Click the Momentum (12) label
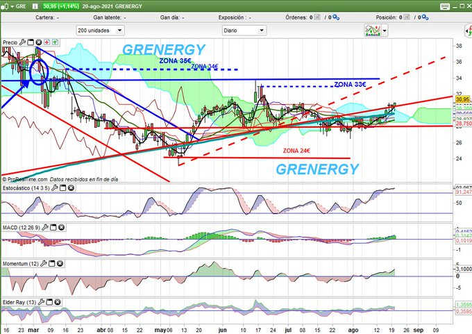472x334 pixels. coord(21,264)
